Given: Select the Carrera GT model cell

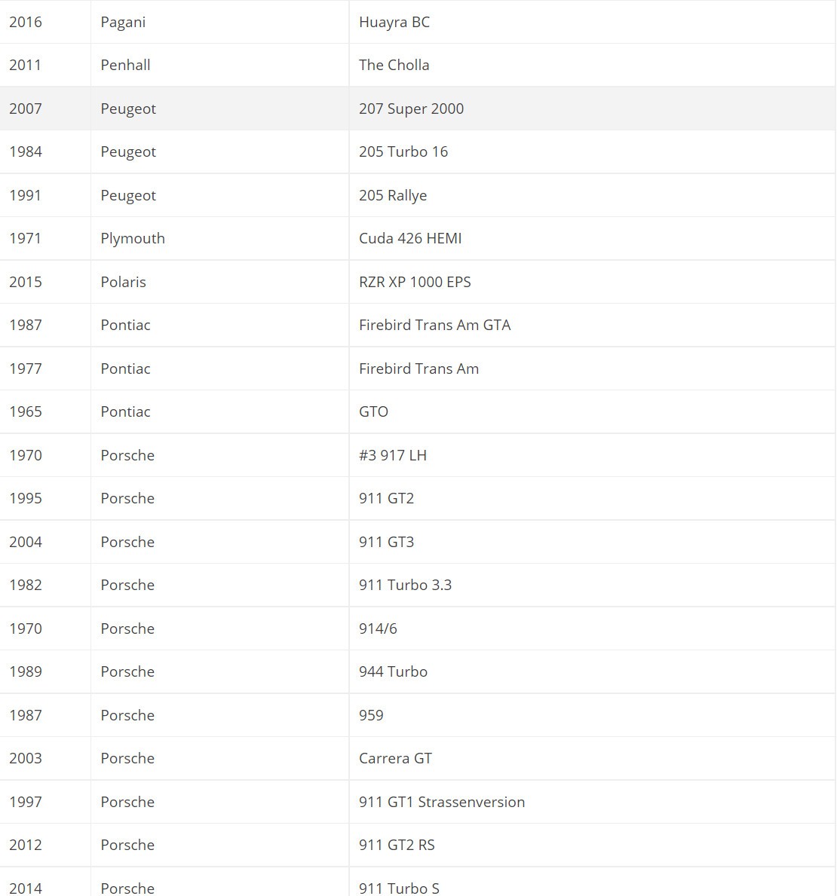Looking at the screenshot, I should tap(395, 758).
